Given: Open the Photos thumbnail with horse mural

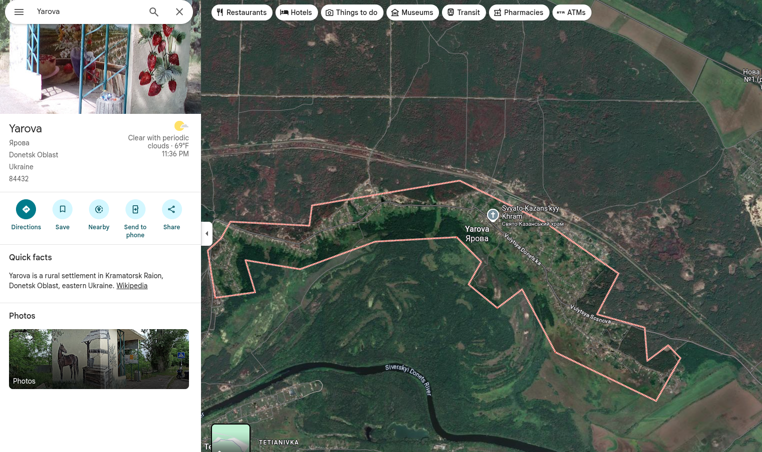Looking at the screenshot, I should pos(99,359).
